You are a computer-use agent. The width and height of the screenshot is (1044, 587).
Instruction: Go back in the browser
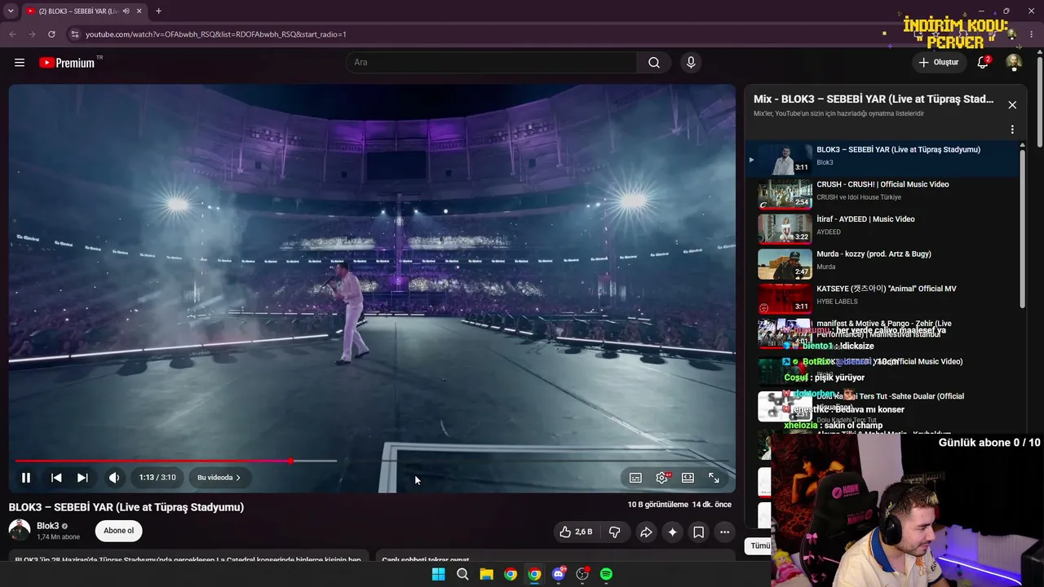pos(12,34)
